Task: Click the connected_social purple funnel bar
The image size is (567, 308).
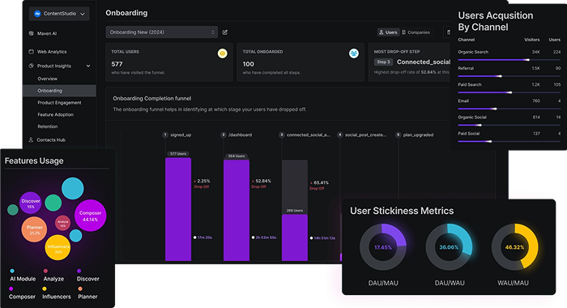Action: pos(295,237)
